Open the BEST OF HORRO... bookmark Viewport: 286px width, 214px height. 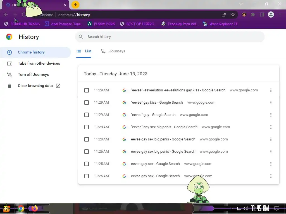tap(138, 24)
